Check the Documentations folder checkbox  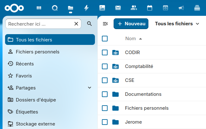coord(105,94)
